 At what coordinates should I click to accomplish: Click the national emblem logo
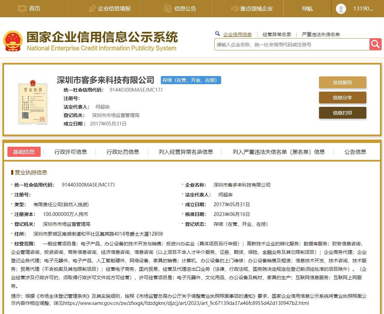coord(13,41)
